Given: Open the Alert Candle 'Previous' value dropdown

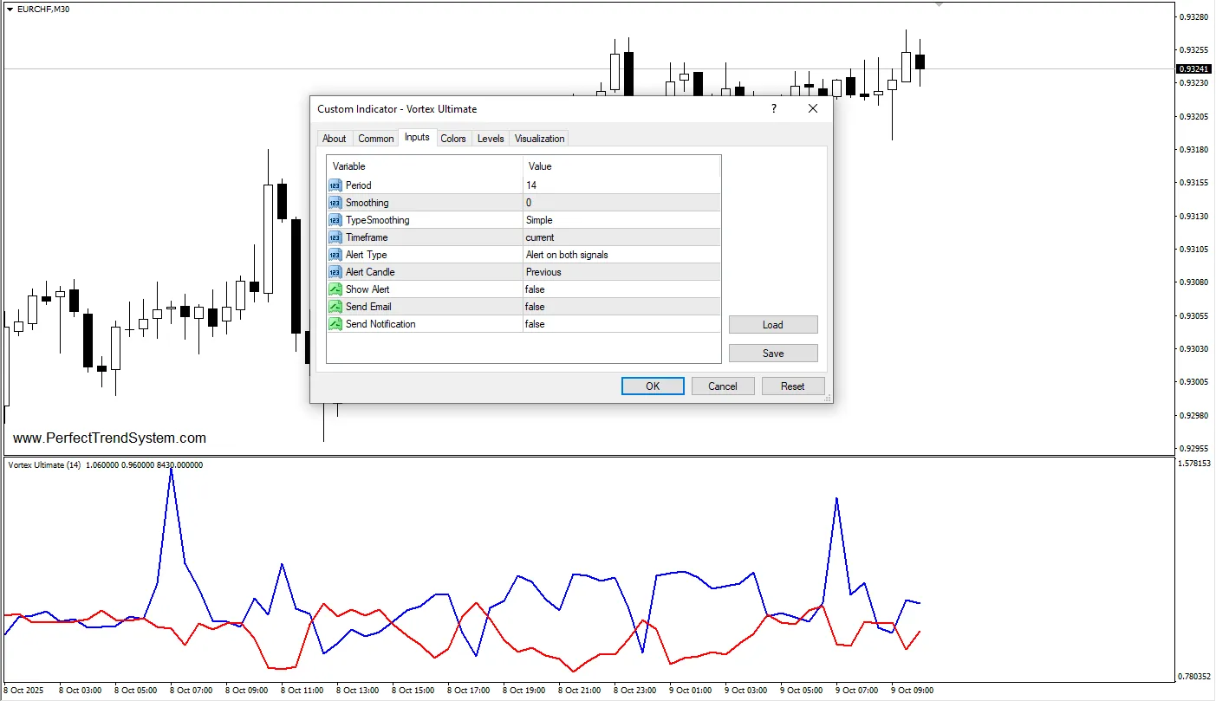Looking at the screenshot, I should (621, 272).
